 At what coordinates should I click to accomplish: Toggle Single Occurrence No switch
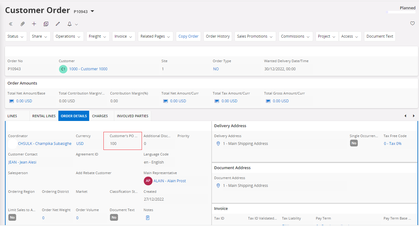pyautogui.click(x=354, y=143)
